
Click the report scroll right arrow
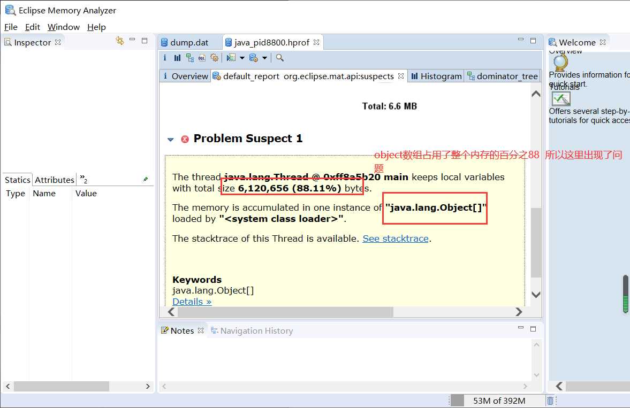click(519, 312)
